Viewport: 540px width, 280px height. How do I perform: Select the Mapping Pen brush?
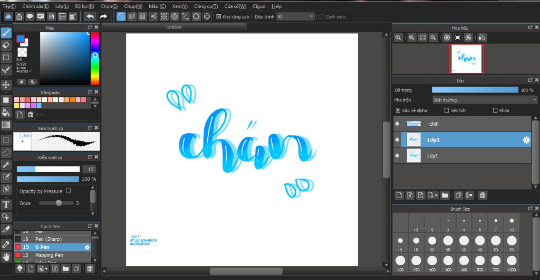tap(52, 255)
